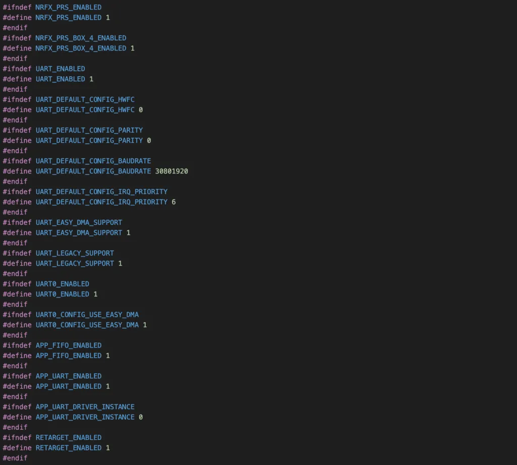Click the #ifndef keyword before APP_UART_DRIVER_INSTANCE
Screen dimensions: 517x465
17,407
